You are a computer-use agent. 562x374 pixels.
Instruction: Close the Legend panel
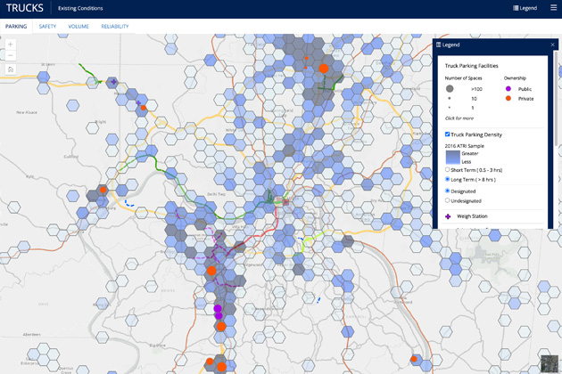(x=552, y=45)
